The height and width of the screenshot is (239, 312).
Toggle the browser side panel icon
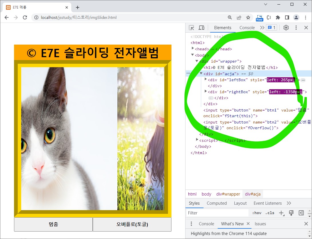(x=287, y=17)
